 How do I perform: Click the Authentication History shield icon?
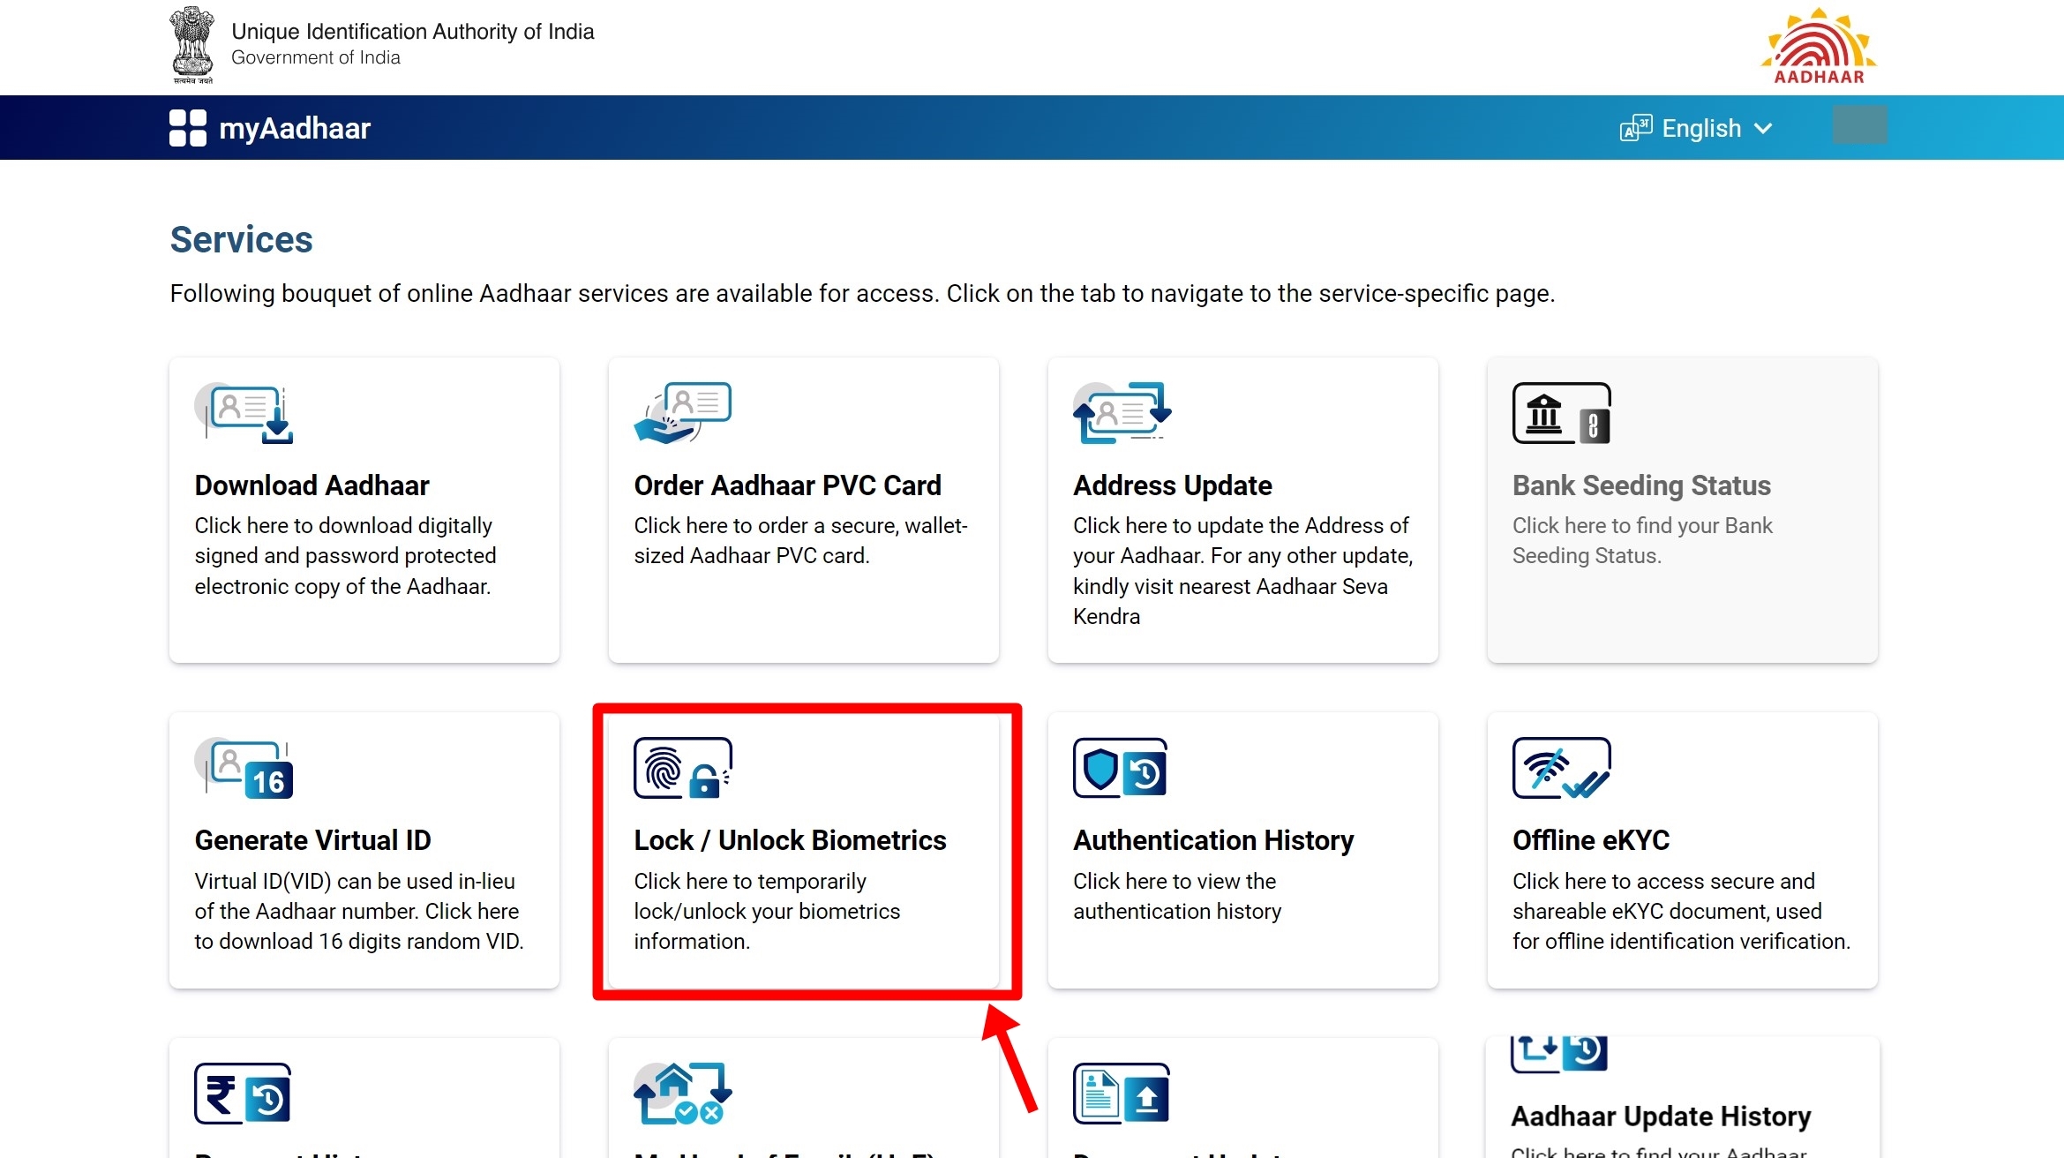[x=1121, y=769]
